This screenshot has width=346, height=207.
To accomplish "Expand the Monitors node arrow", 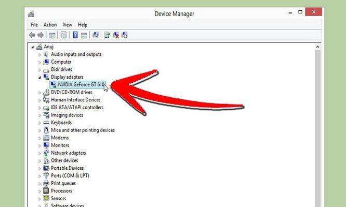I will point(39,146).
